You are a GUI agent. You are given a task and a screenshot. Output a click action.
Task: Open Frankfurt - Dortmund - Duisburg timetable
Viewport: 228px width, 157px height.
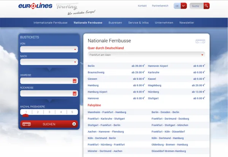170,119
